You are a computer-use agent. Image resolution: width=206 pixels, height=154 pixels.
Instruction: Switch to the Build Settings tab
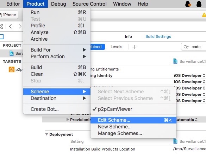[158, 36]
